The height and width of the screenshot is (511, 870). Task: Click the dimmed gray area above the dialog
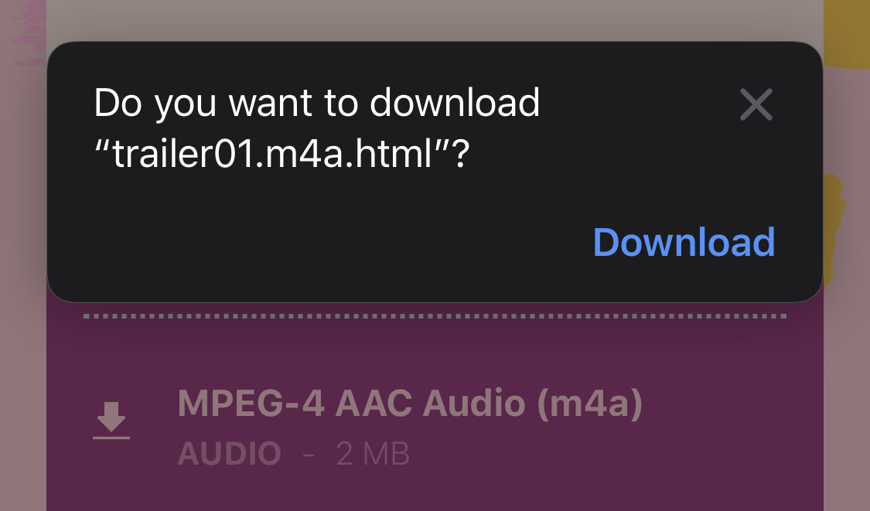click(435, 20)
